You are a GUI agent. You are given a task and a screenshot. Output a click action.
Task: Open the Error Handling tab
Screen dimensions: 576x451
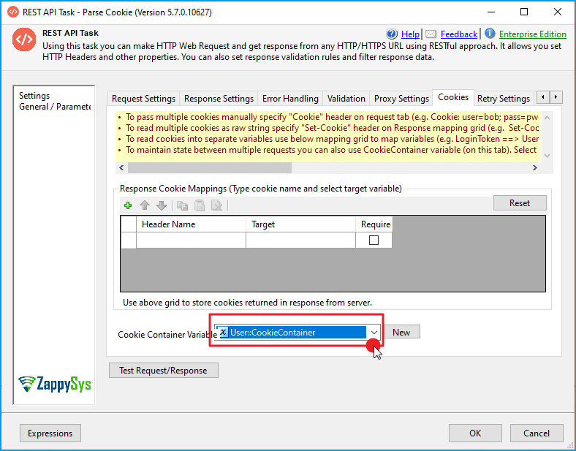pos(290,99)
